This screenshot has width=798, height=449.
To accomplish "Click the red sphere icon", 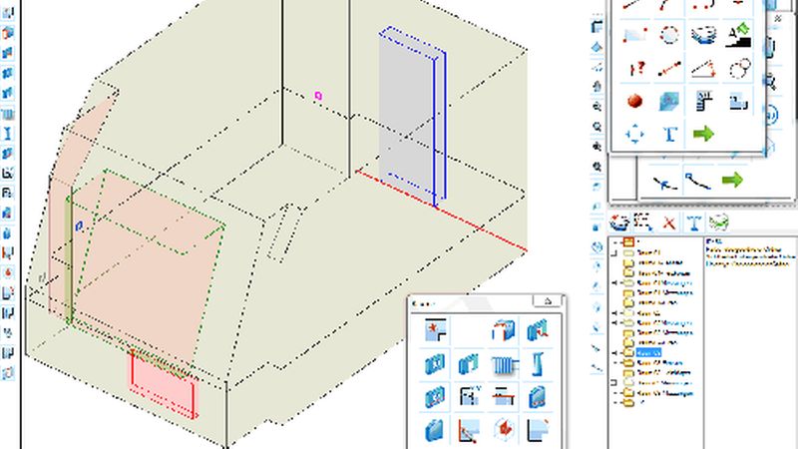I will (x=634, y=101).
